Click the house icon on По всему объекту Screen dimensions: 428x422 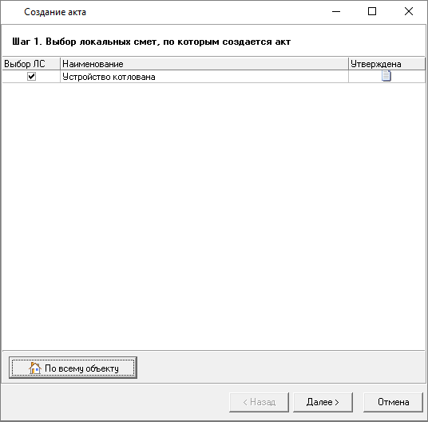[34, 368]
